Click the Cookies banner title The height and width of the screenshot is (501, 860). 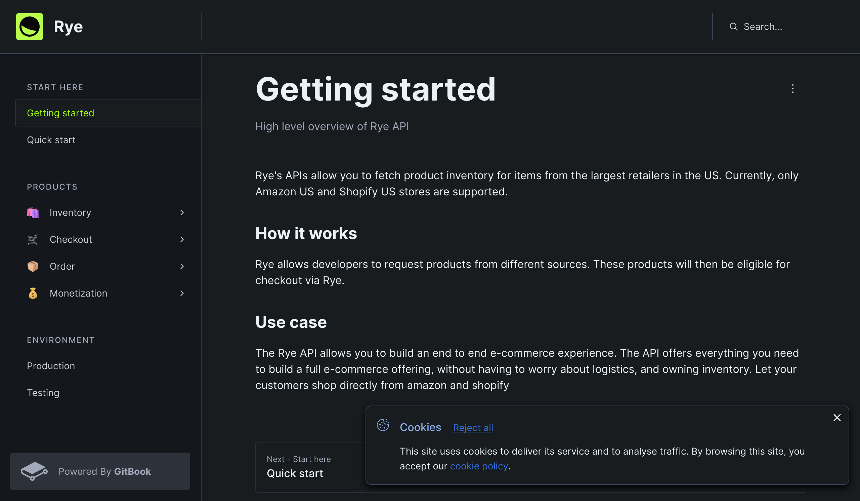point(421,427)
